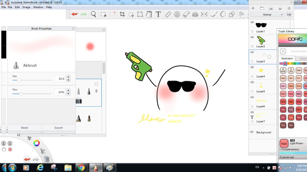The image size is (307, 172).
Task: Open the color wheel in the lagoon
Action: [36, 143]
